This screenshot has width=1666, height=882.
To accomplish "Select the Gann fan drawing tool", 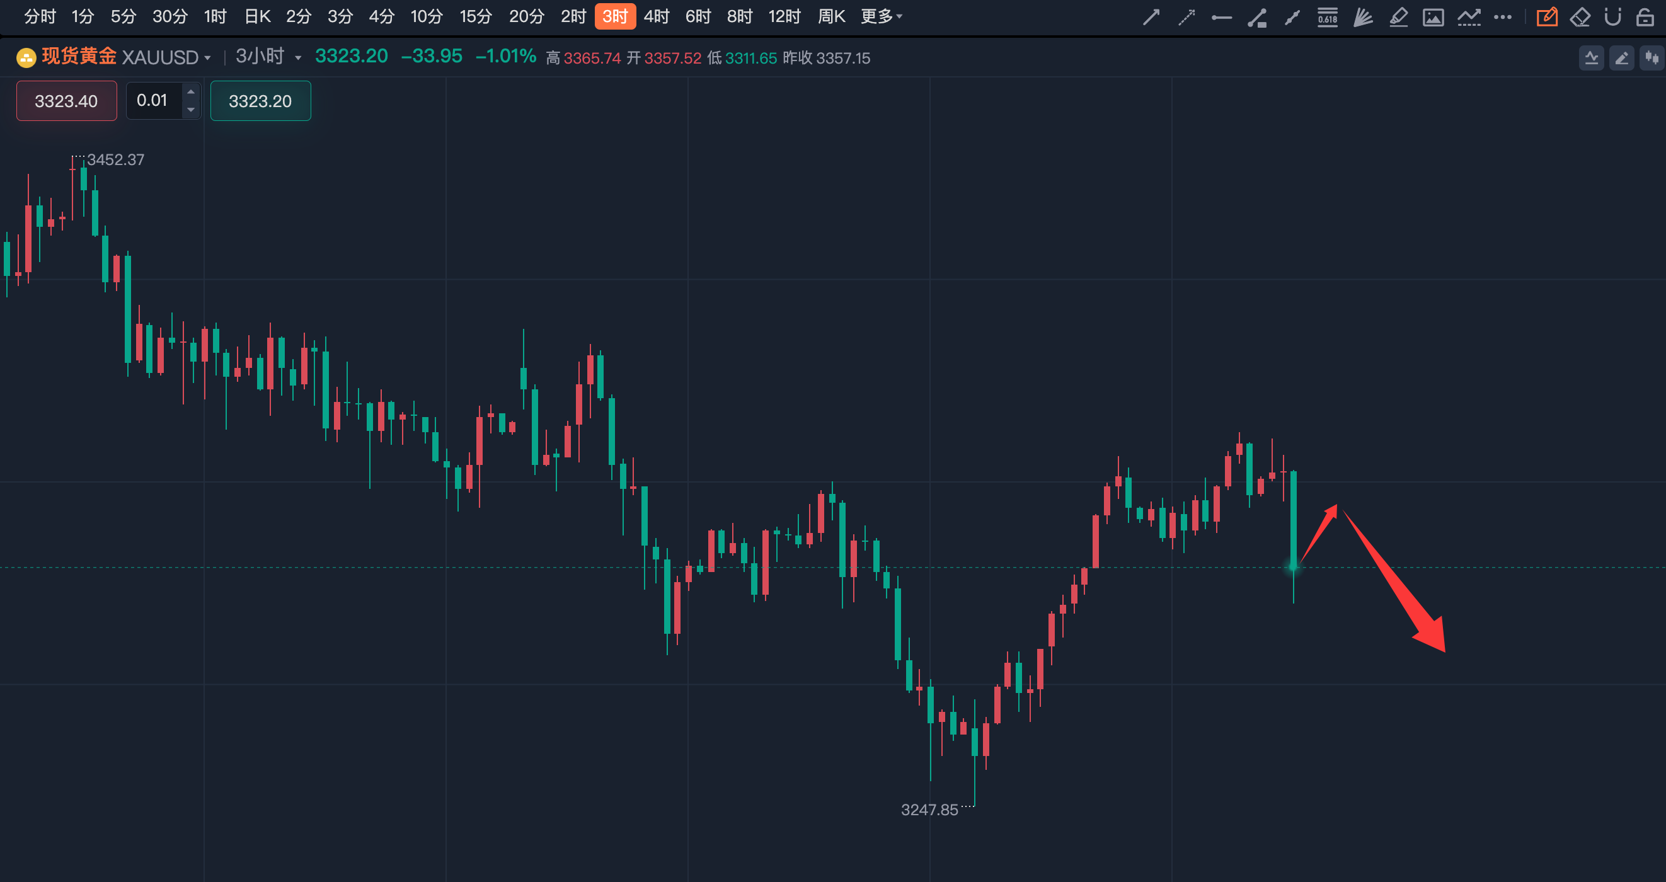I will [x=1363, y=17].
